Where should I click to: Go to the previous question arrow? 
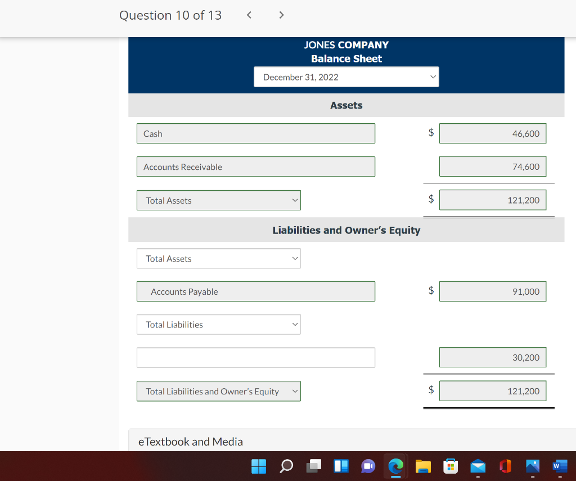(x=249, y=15)
